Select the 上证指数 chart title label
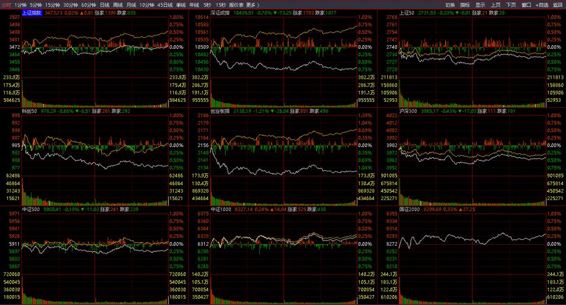Viewport: 566px width, 305px height. pos(32,12)
